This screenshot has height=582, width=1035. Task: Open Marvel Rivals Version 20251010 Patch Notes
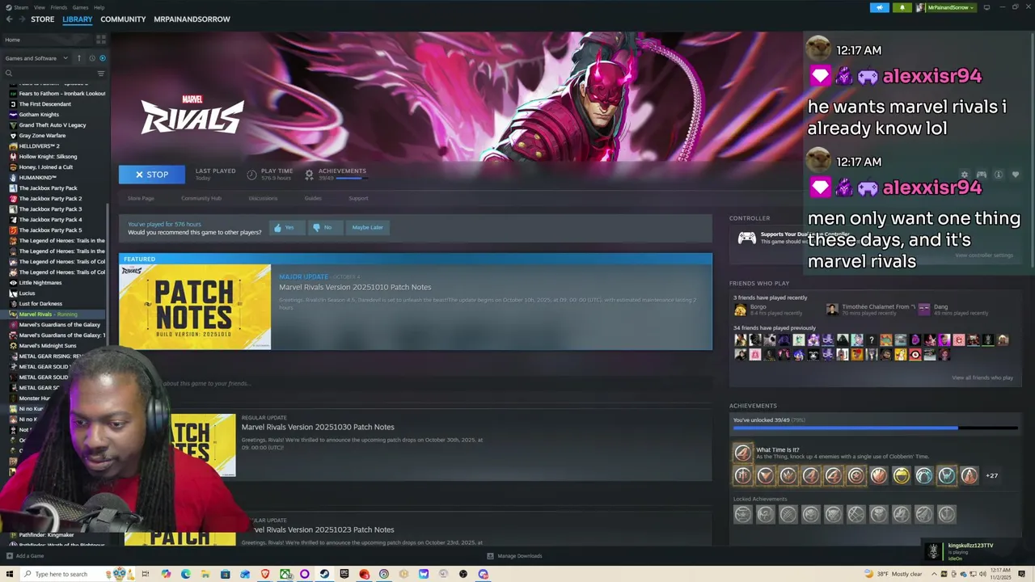click(355, 287)
